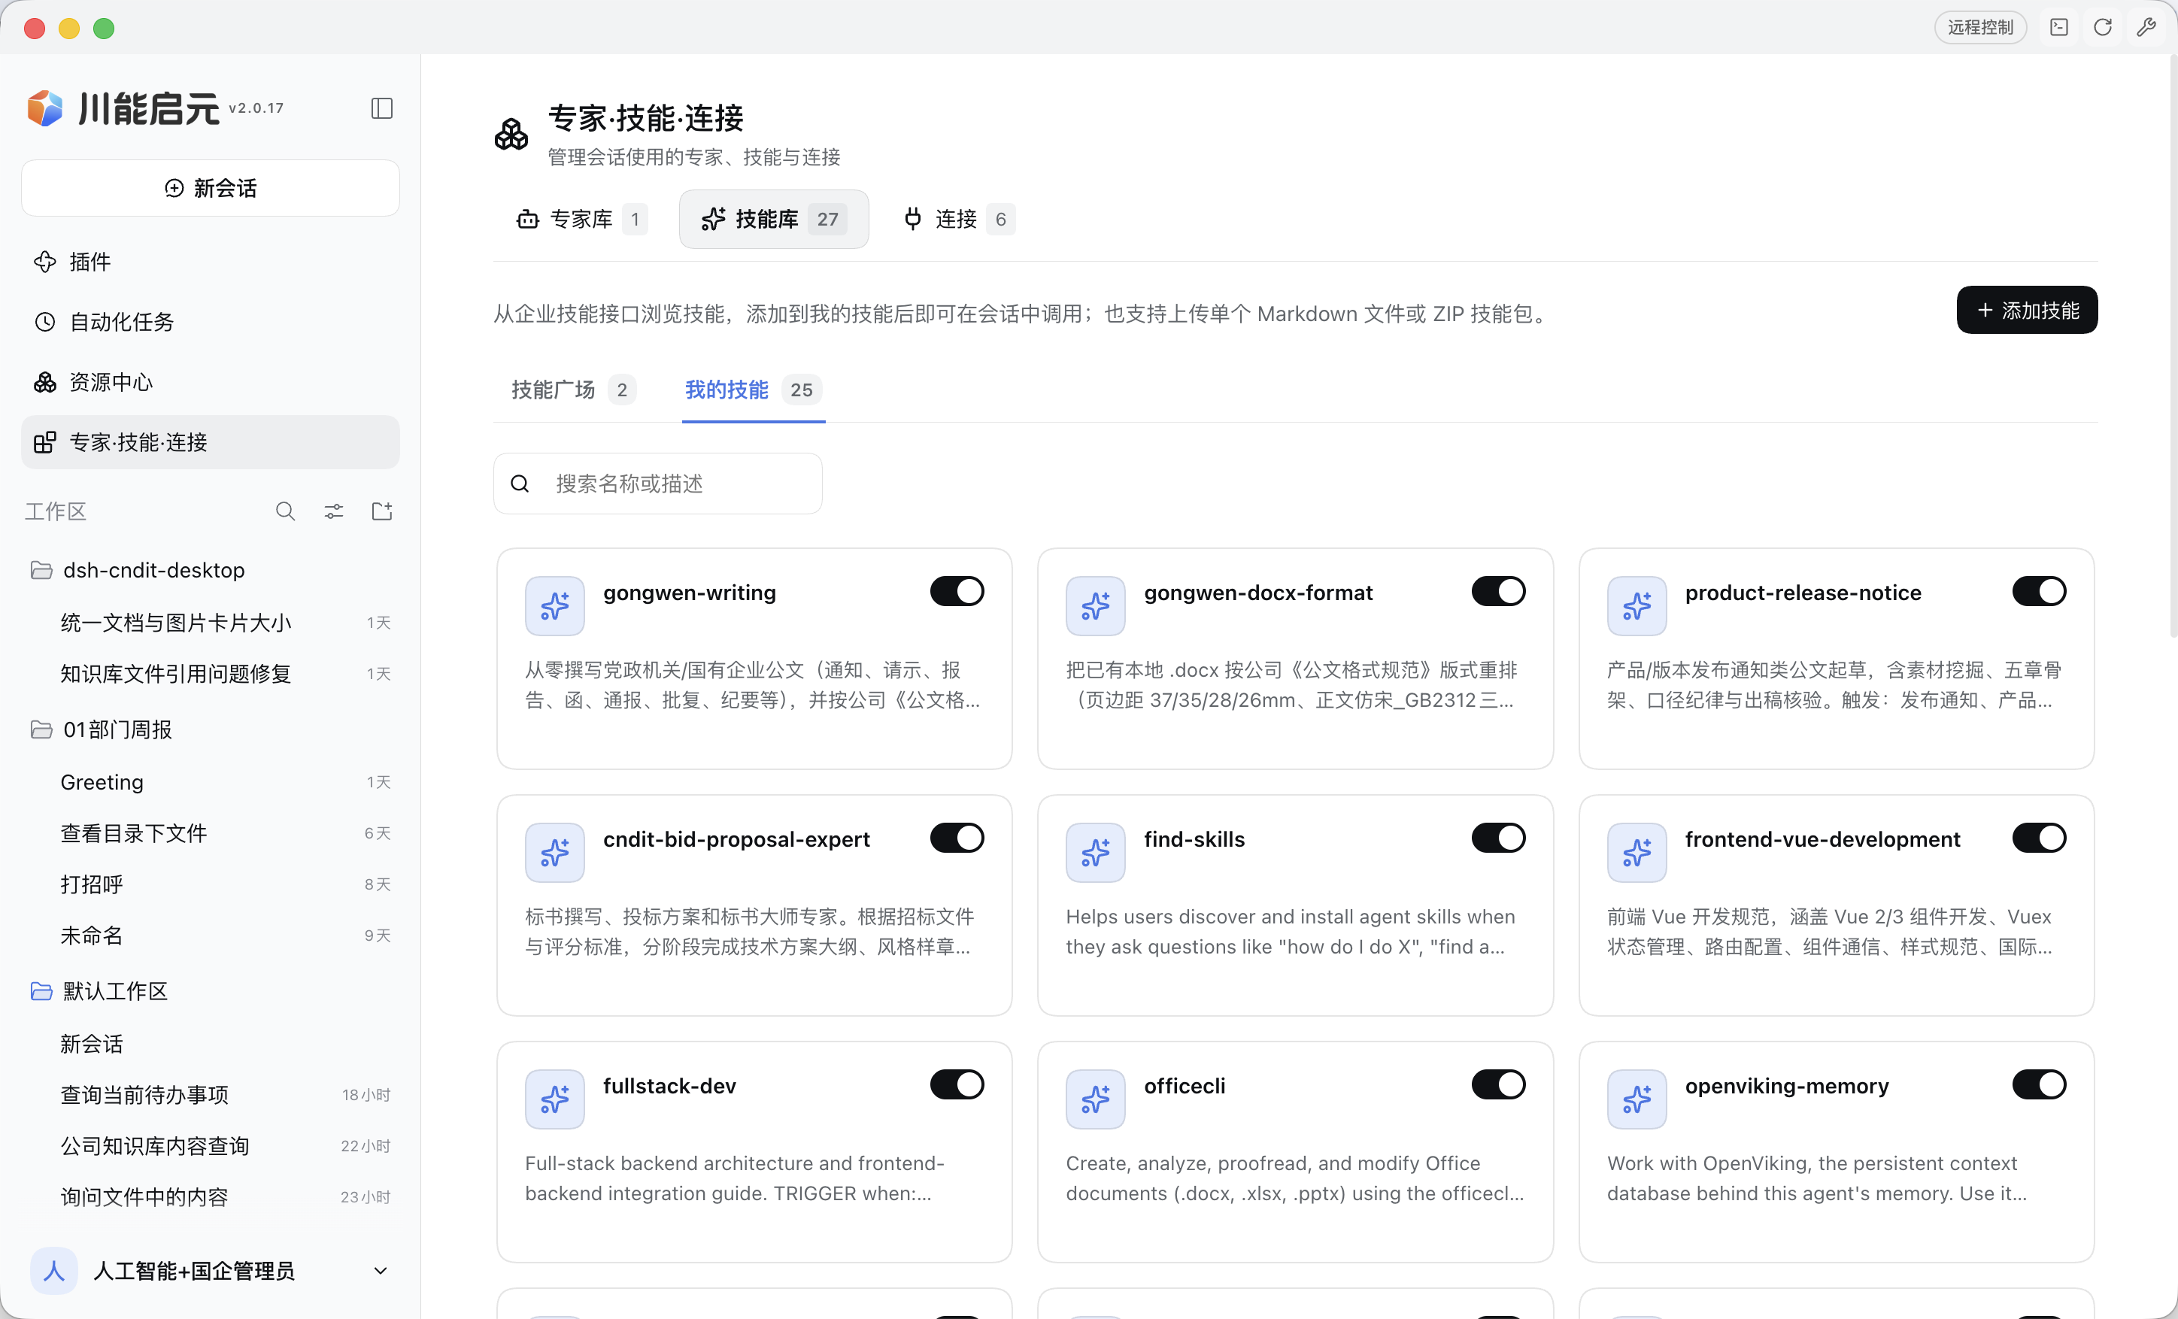
Task: Toggle off gongwen-writing skill
Action: coord(957,591)
